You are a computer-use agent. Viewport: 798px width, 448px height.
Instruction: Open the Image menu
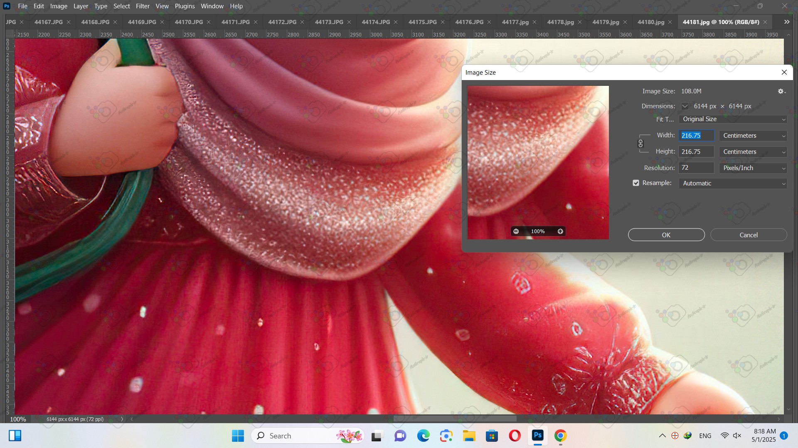59,6
